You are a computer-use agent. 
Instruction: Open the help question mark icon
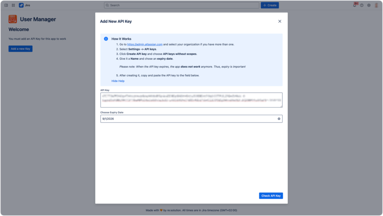click(362, 5)
